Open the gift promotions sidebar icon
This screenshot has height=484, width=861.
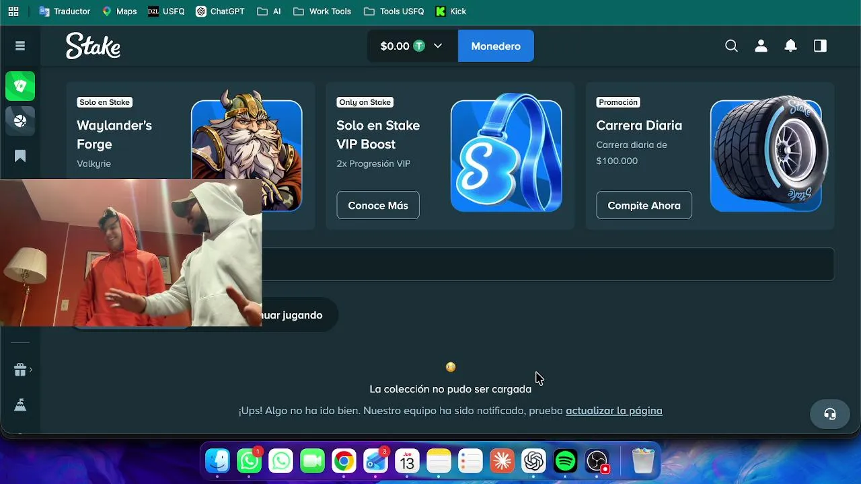coord(20,370)
